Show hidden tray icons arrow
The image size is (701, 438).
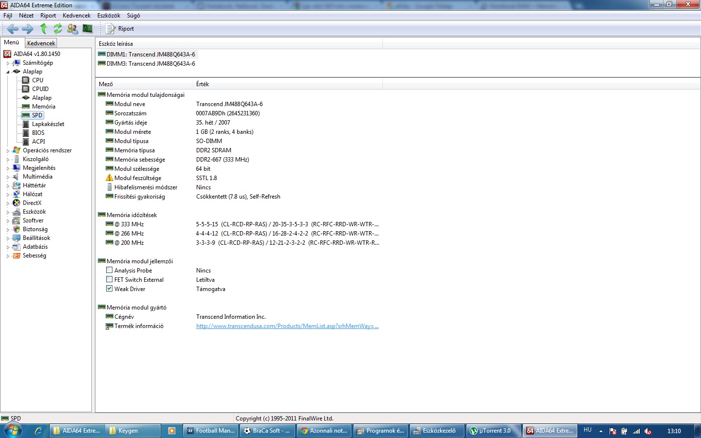coord(601,431)
